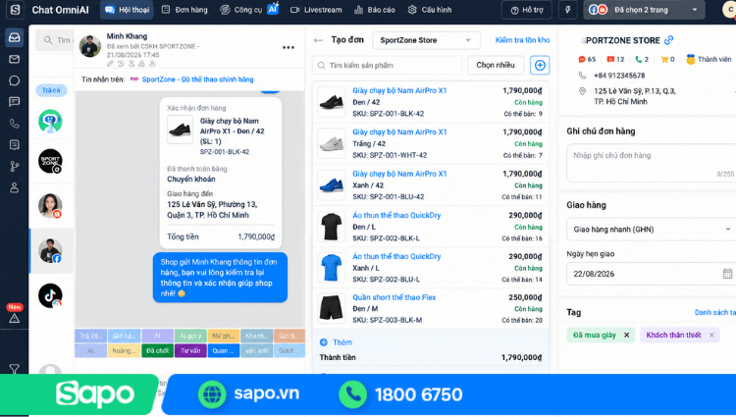
Task: Select the Áo thun thể thao QuickDry Đen / L
Action: [430, 227]
